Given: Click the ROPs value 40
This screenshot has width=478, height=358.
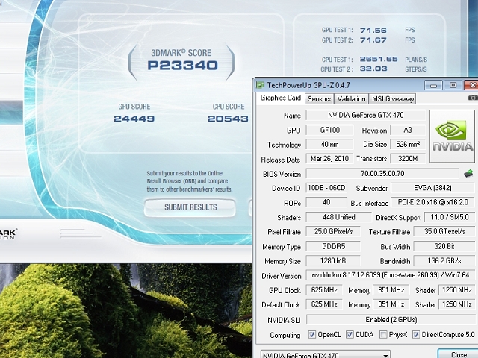Looking at the screenshot, I should (x=326, y=202).
